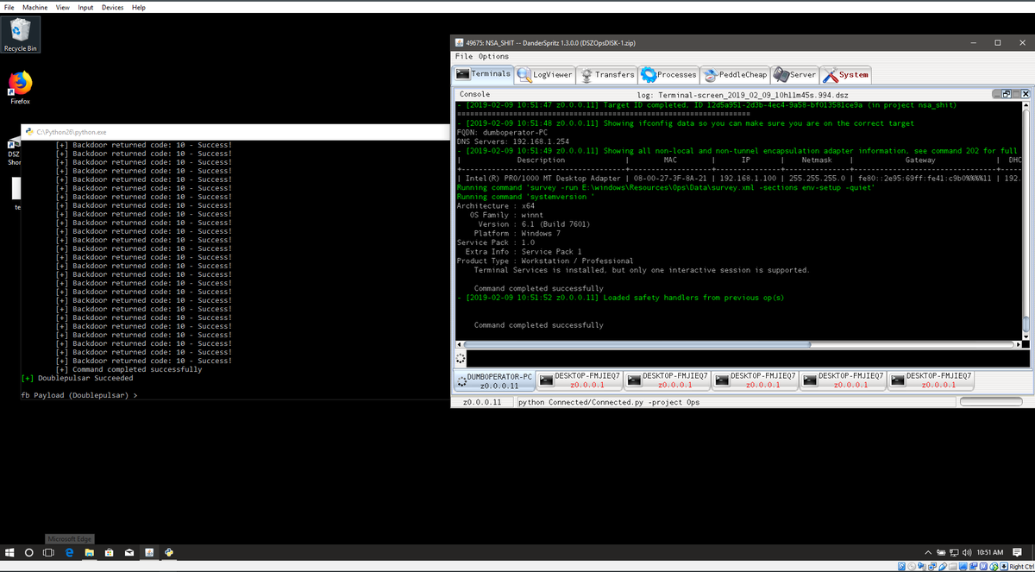
Task: Click the Console vertical scrollbar
Action: click(1026, 220)
